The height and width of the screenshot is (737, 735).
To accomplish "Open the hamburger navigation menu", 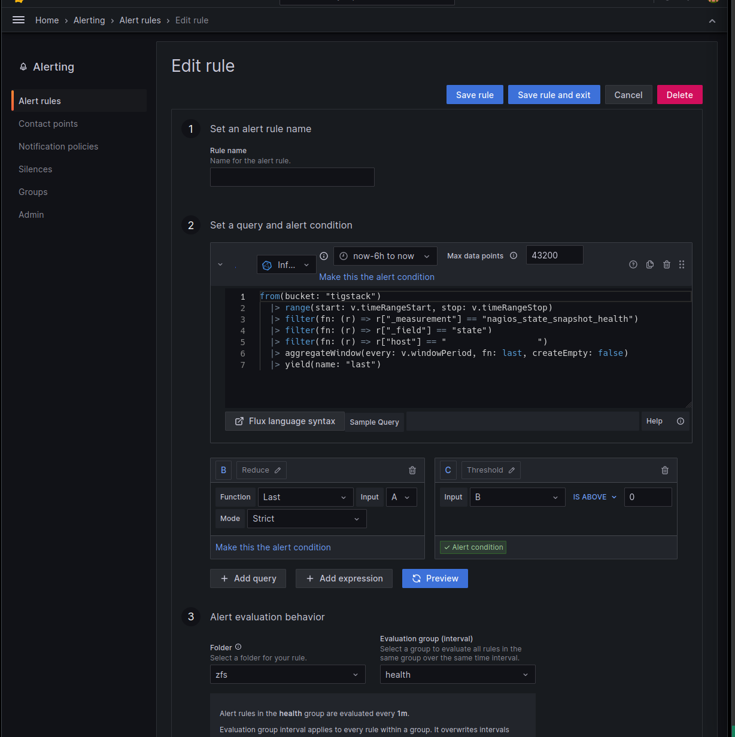I will tap(19, 20).
